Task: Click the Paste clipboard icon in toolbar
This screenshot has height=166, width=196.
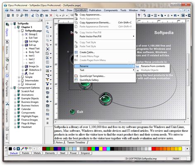Action: (x=42, y=15)
